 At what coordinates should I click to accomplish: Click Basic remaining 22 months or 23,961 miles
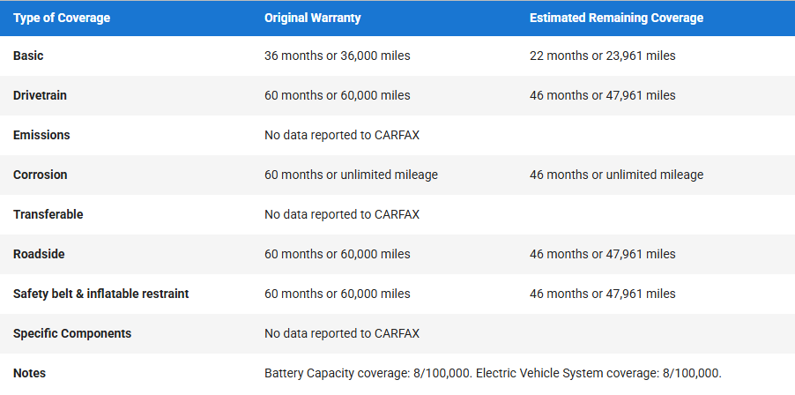[602, 56]
